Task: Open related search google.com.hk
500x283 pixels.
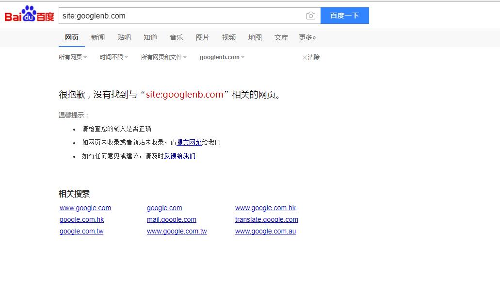Action: point(81,219)
